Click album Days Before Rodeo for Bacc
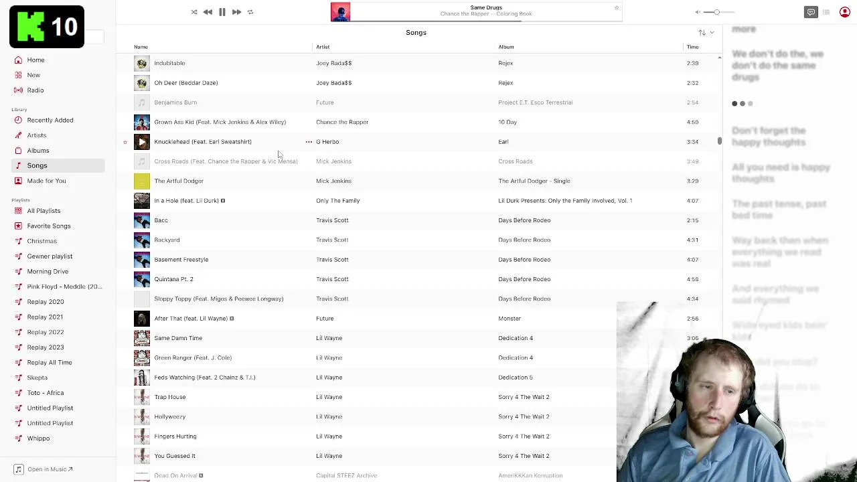Image resolution: width=857 pixels, height=482 pixels. [x=524, y=220]
